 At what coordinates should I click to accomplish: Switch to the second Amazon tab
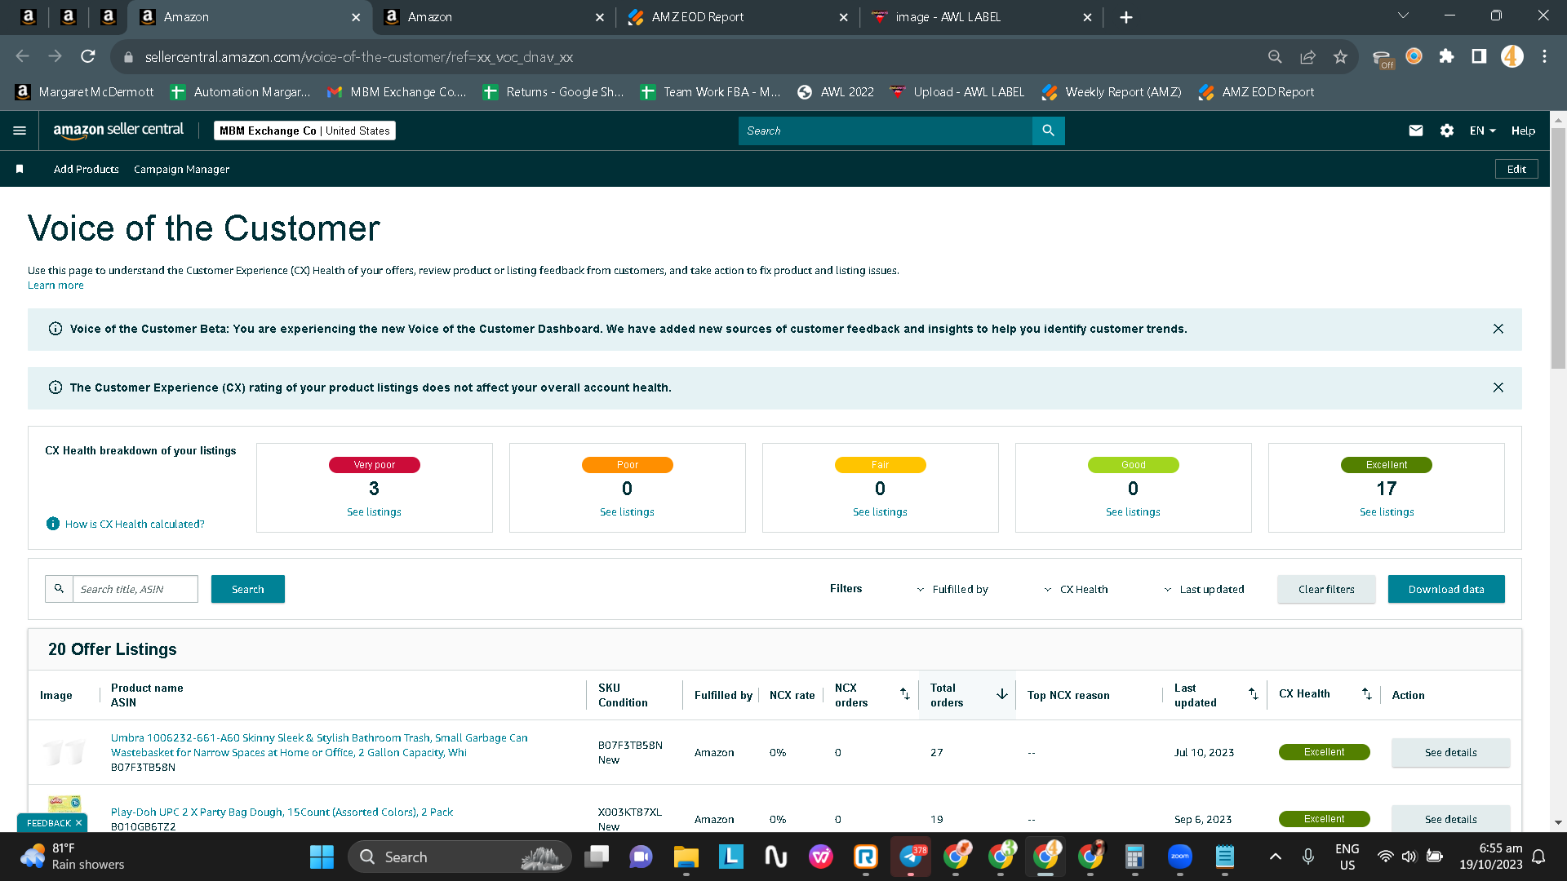click(x=495, y=17)
